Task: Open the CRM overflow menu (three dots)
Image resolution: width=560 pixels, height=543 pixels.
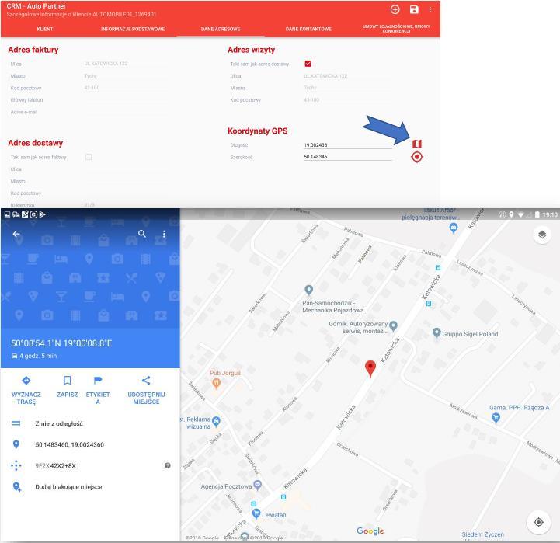Action: (x=430, y=9)
